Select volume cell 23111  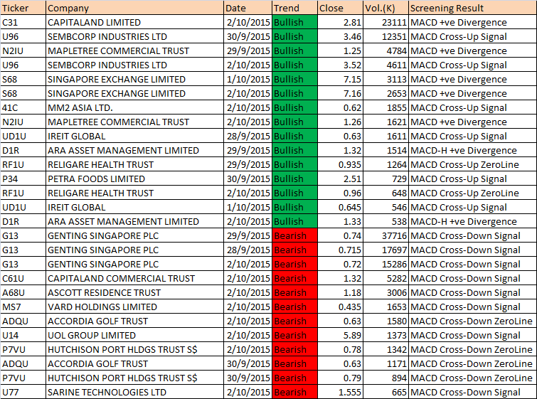click(x=386, y=22)
